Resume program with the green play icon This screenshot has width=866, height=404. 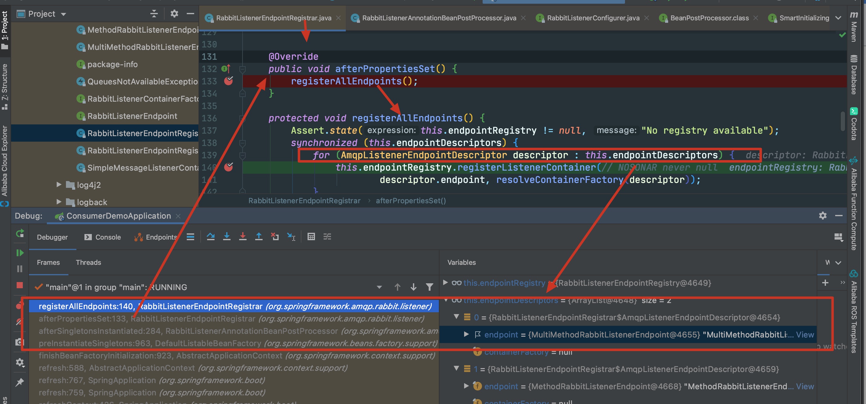coord(20,252)
